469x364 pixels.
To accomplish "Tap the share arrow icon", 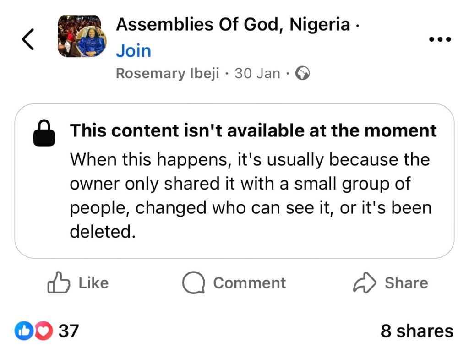I will (x=365, y=283).
